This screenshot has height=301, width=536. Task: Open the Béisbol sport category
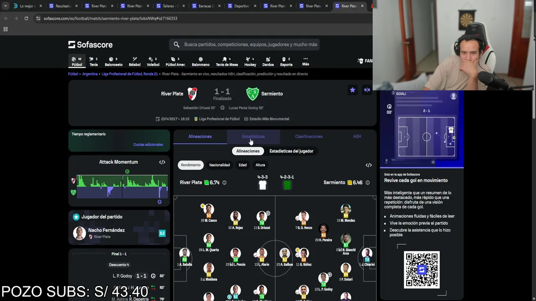tap(134, 61)
